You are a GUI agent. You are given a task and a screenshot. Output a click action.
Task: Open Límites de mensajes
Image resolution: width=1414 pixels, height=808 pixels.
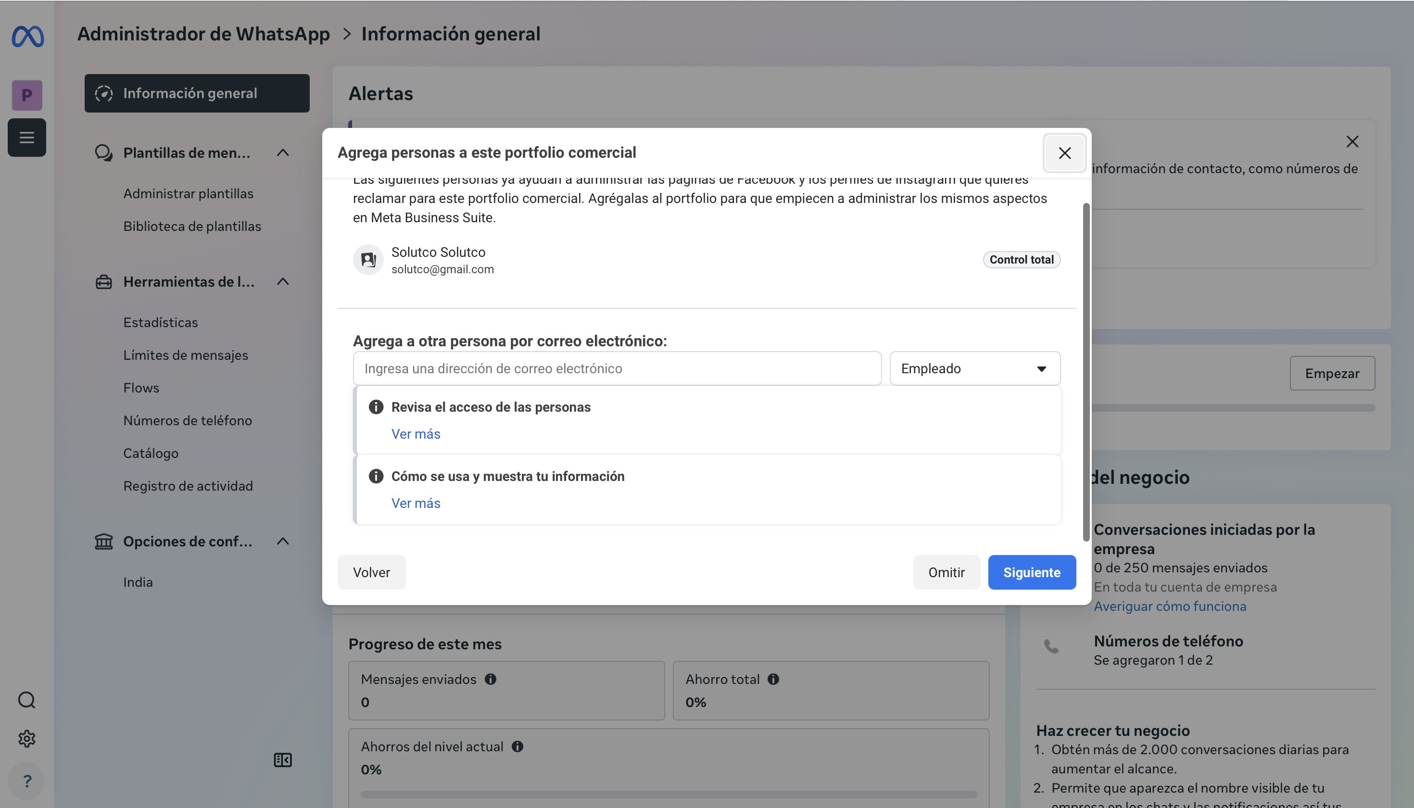click(x=185, y=355)
